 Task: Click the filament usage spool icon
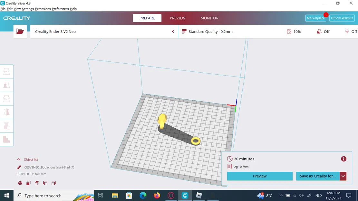[230, 167]
